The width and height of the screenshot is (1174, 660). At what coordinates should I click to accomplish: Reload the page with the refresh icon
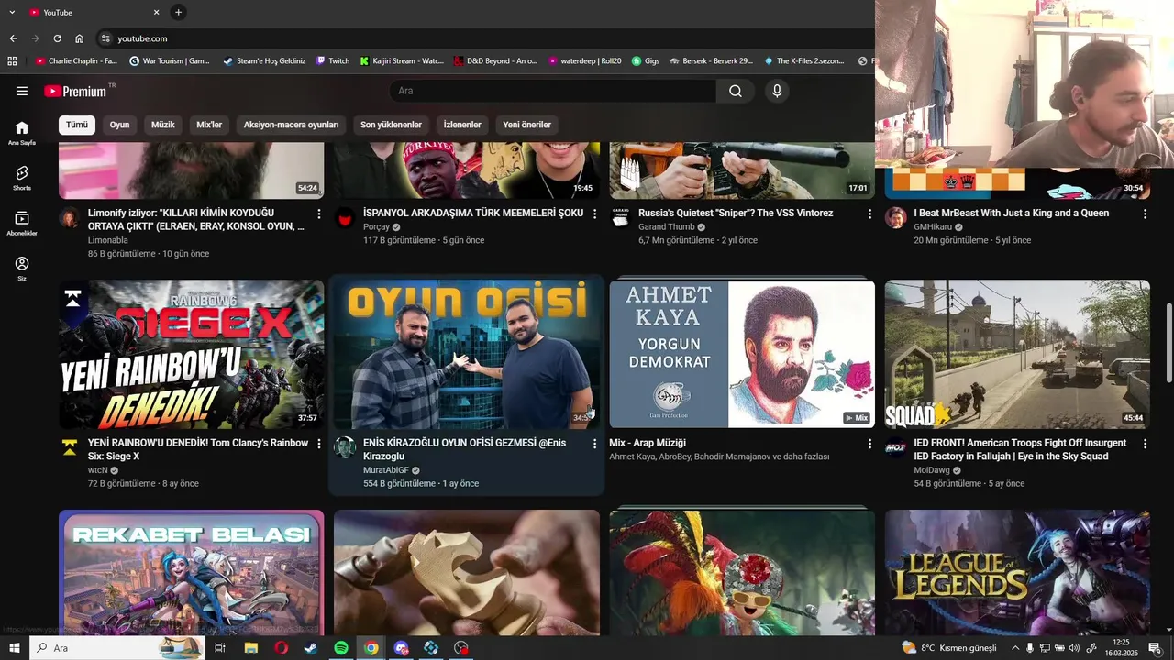[x=57, y=38]
